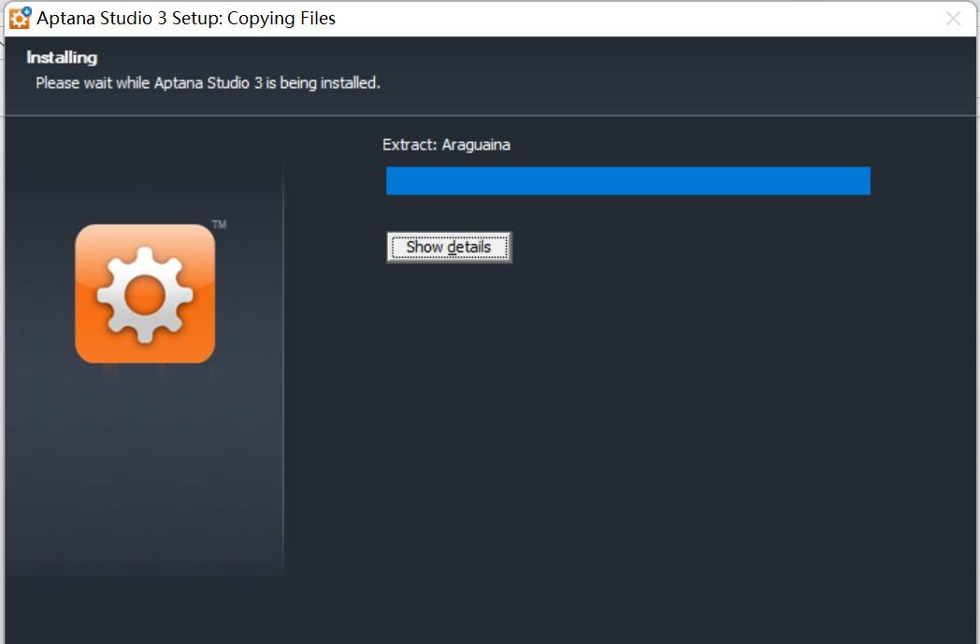Viewport: 980px width, 644px height.
Task: Click the blue installation progress bar
Action: click(628, 180)
